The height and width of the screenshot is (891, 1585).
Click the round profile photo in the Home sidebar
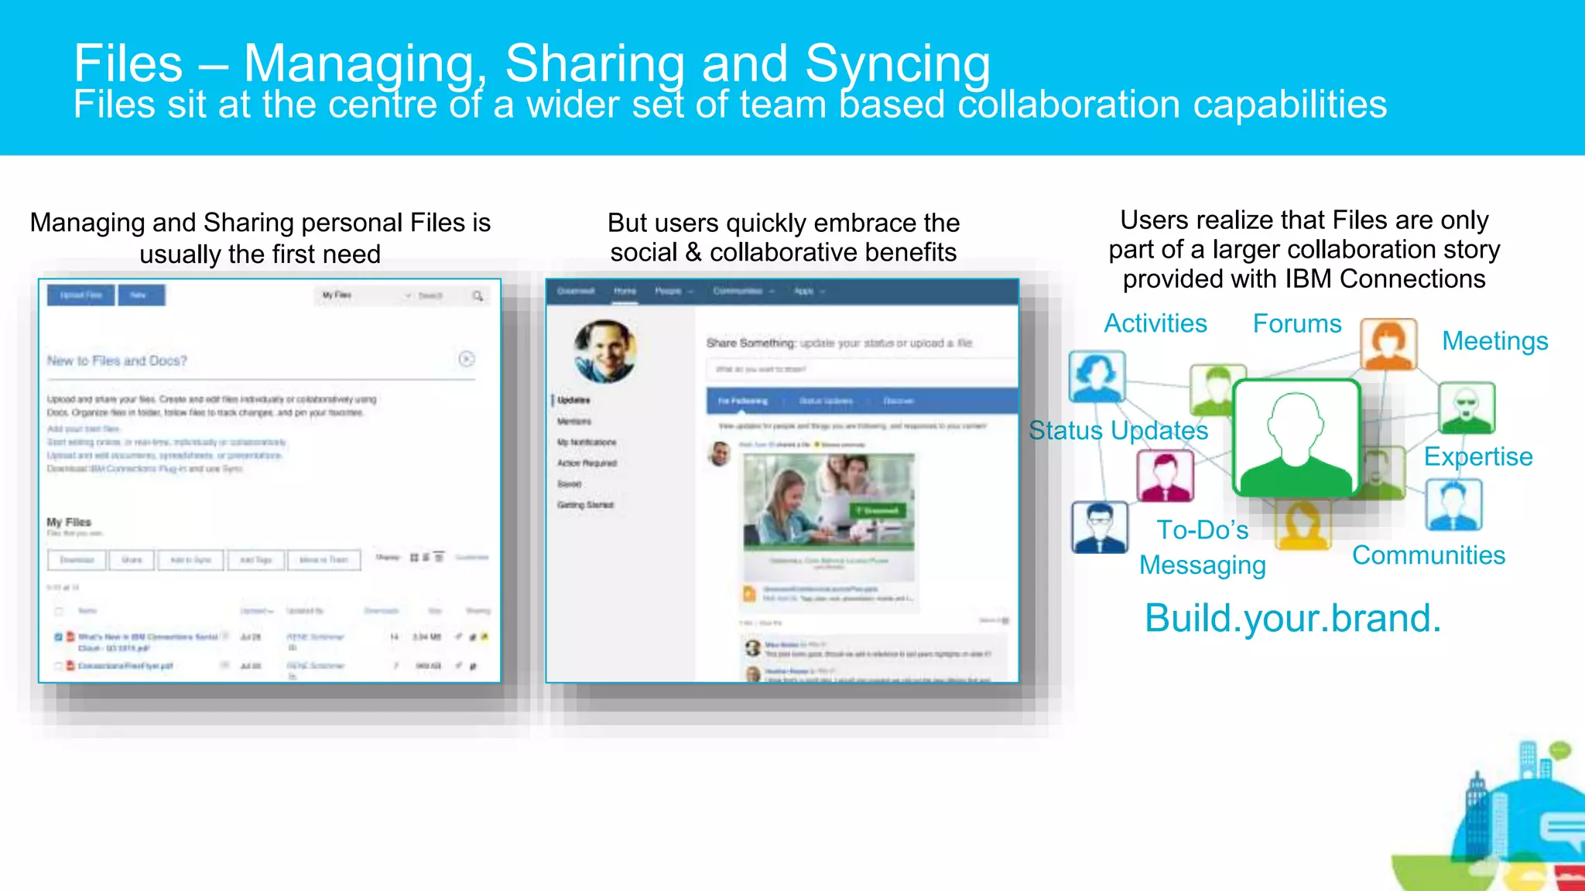click(x=605, y=351)
